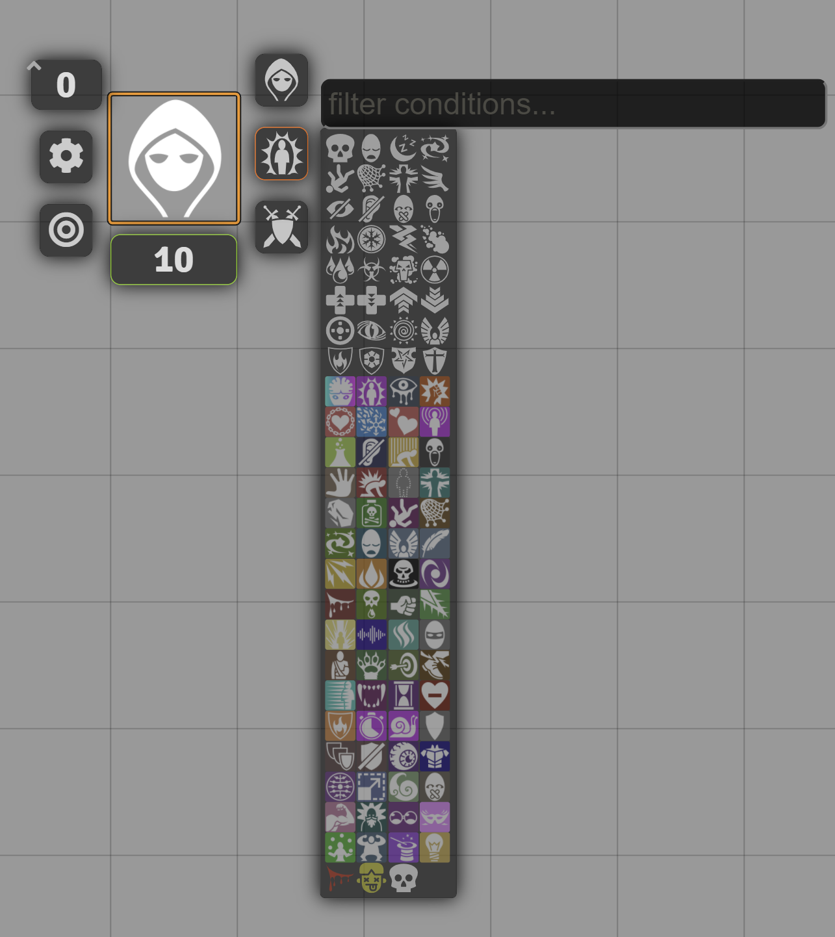Select the fangs condition tile

[x=371, y=695]
